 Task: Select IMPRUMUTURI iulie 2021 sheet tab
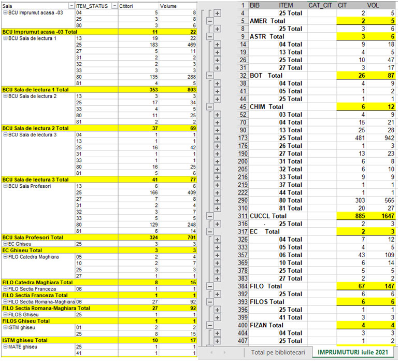353,352
